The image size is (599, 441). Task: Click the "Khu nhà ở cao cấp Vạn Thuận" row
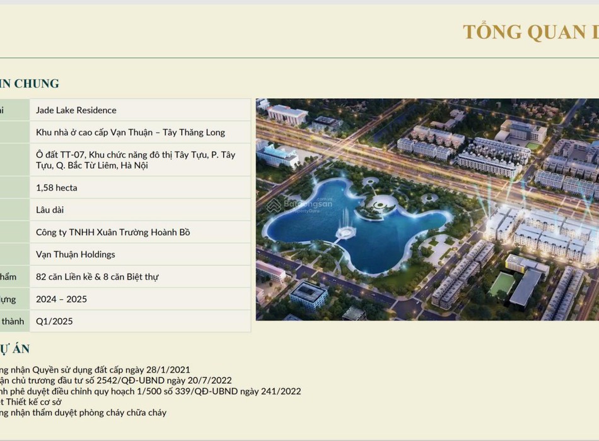tap(130, 132)
